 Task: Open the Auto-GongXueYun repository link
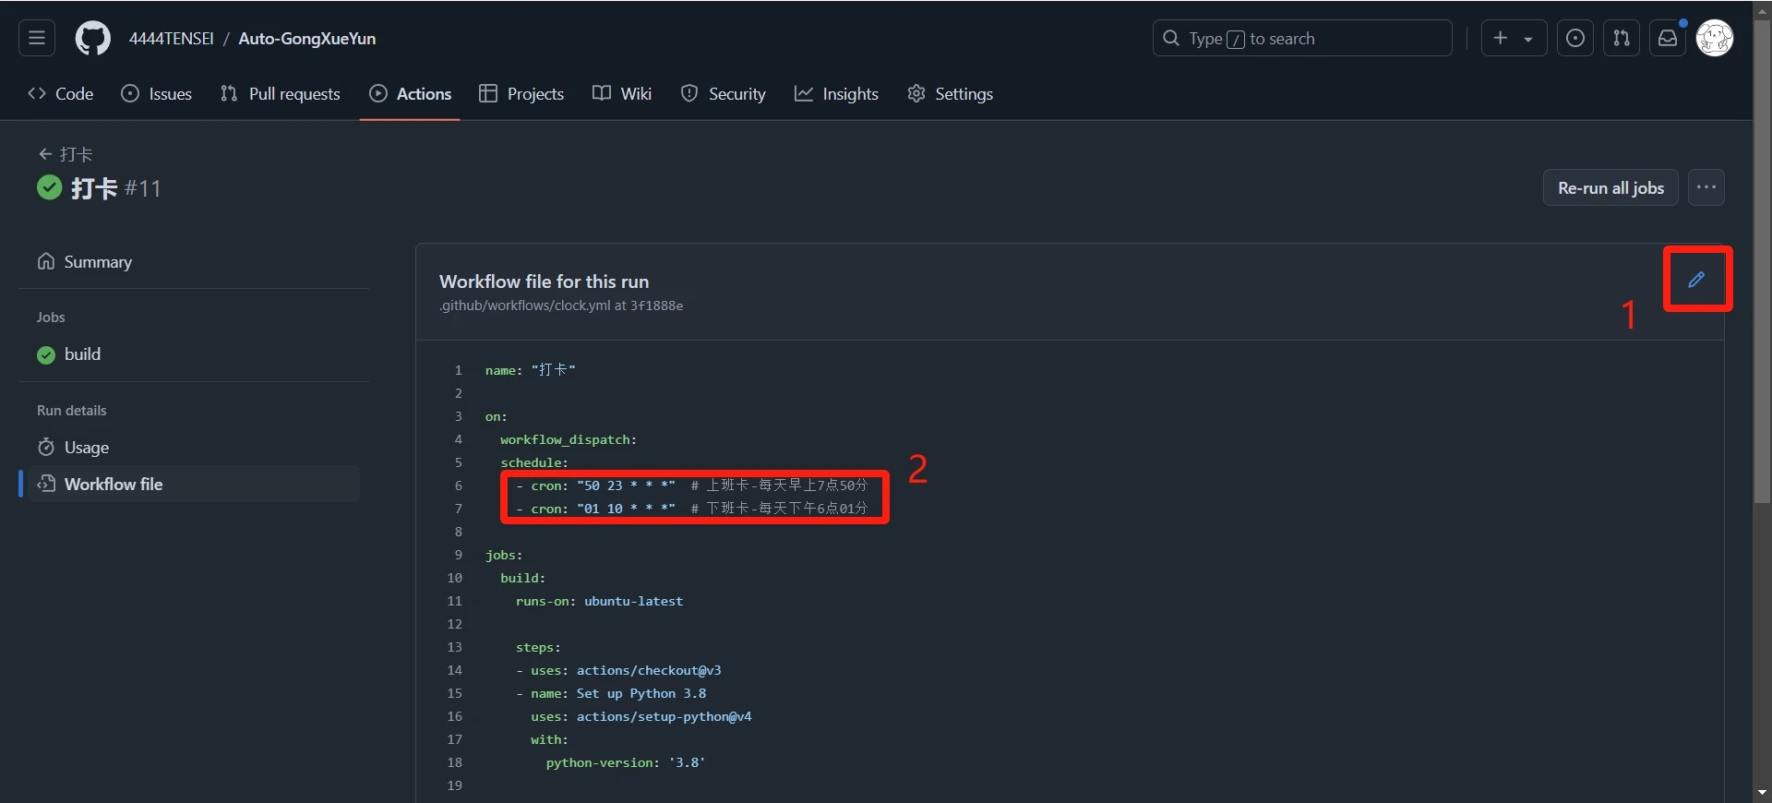pos(307,39)
